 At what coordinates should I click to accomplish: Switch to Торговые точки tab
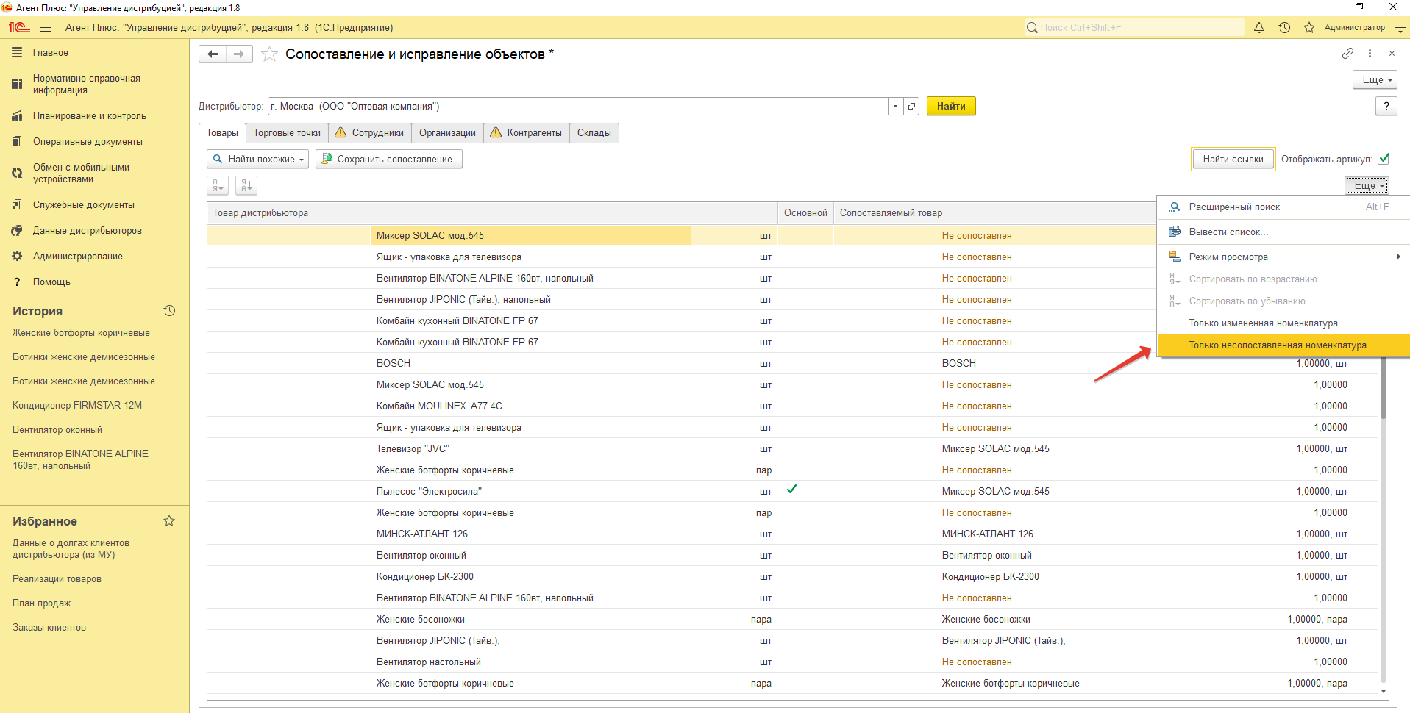click(287, 133)
